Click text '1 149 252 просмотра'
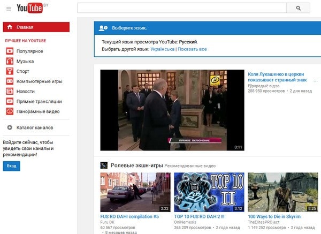 click(267, 228)
